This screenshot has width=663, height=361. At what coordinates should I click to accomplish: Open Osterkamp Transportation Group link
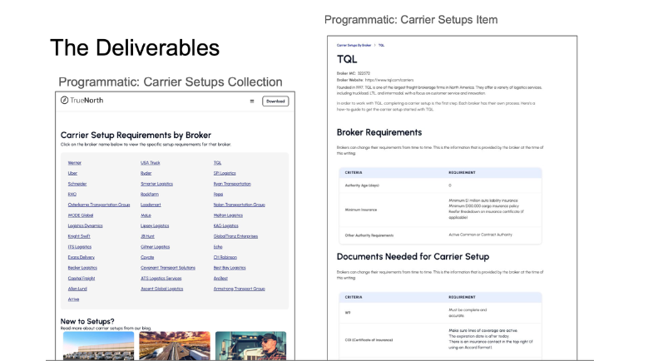pos(98,205)
